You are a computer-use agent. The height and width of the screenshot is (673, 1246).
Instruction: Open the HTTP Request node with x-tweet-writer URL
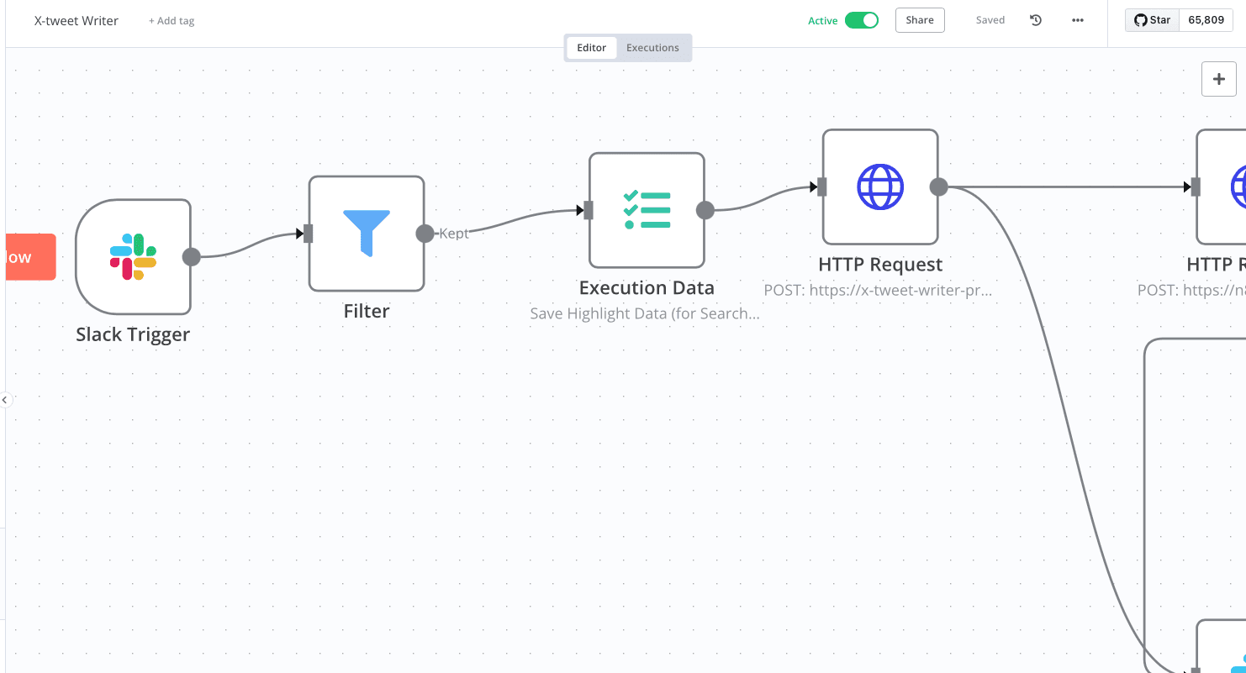(879, 187)
